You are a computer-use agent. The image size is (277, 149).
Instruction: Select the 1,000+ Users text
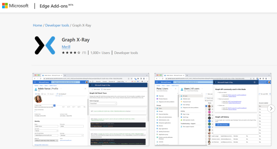point(100,53)
